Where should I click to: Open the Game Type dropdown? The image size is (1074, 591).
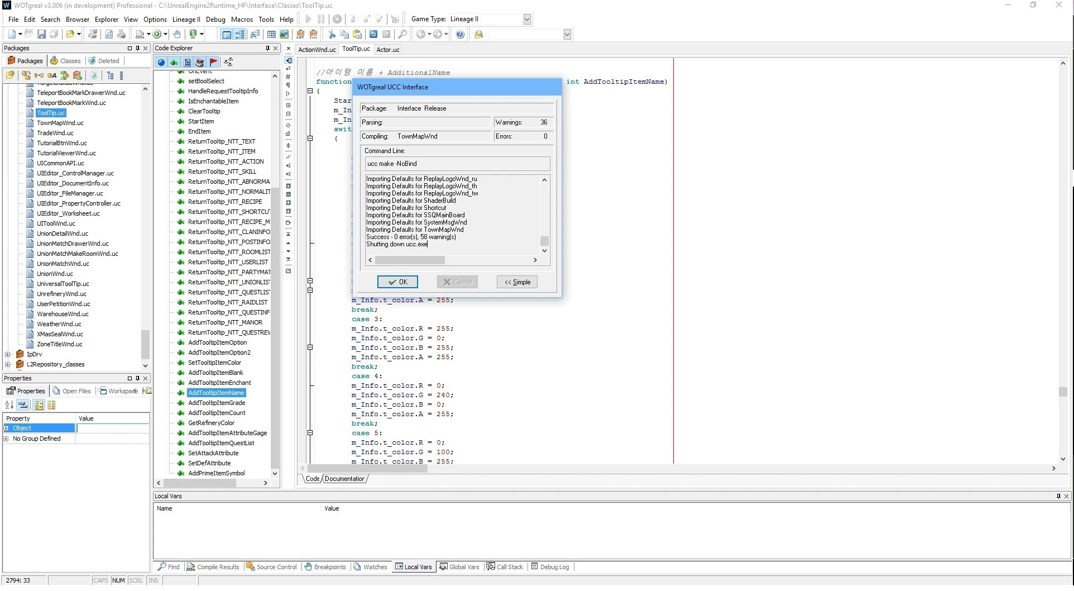pyautogui.click(x=526, y=19)
